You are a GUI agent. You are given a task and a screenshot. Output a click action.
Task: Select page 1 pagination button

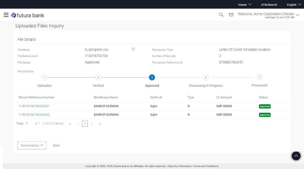click(x=85, y=124)
